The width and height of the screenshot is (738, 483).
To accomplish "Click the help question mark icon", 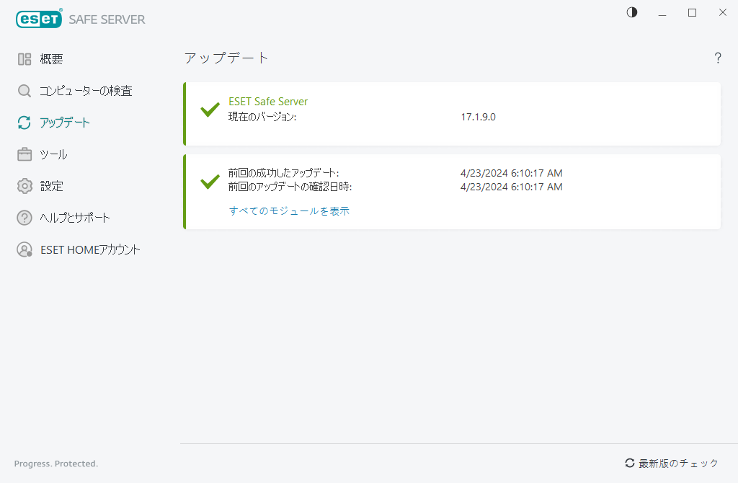I will (718, 58).
